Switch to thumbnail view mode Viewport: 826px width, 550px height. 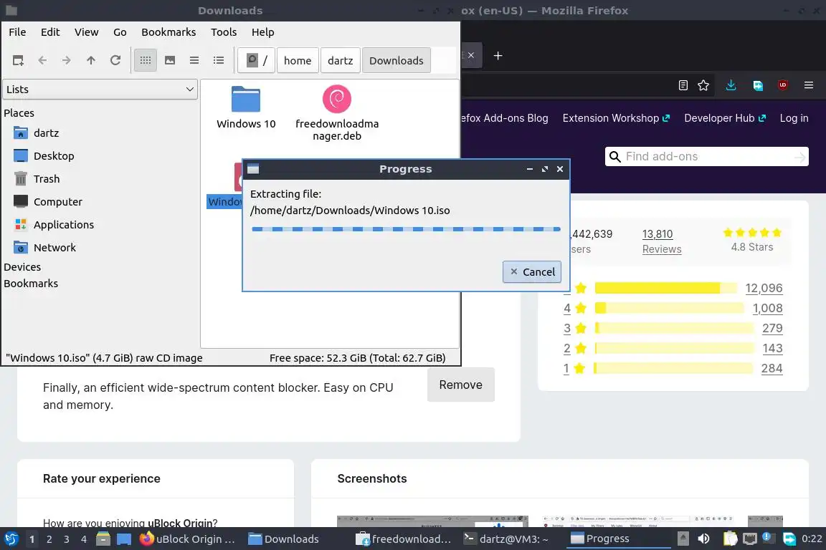coord(170,61)
